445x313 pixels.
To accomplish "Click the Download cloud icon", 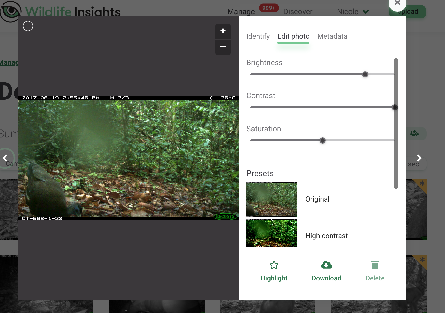I will [327, 265].
